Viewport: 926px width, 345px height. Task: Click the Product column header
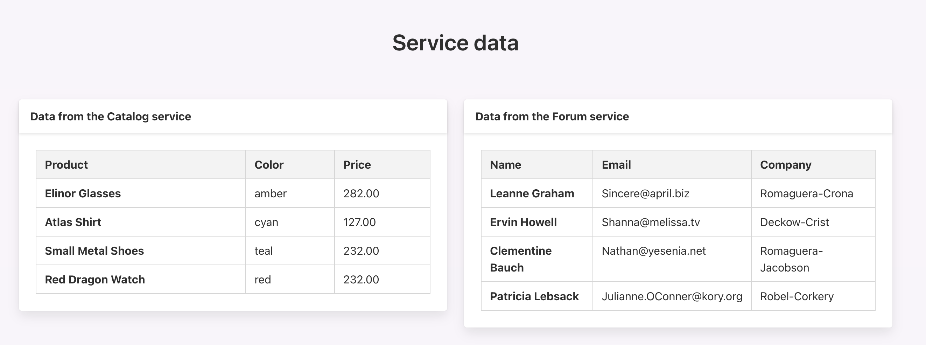pos(141,164)
